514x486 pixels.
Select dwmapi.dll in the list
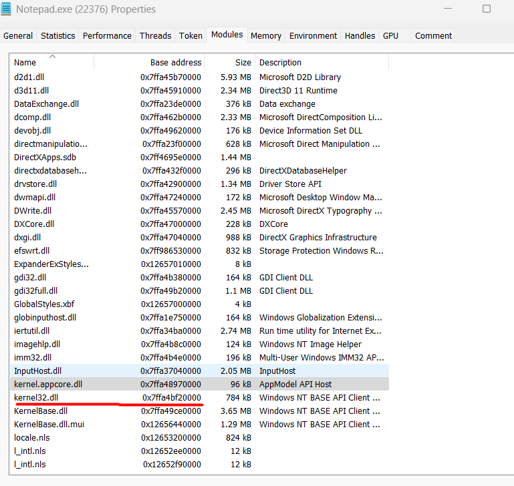[x=200, y=198]
